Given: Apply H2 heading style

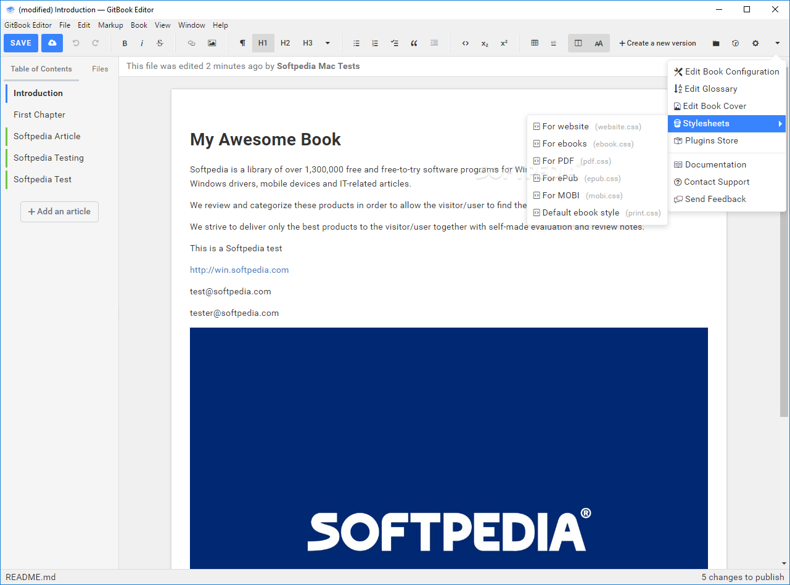Looking at the screenshot, I should pos(285,43).
